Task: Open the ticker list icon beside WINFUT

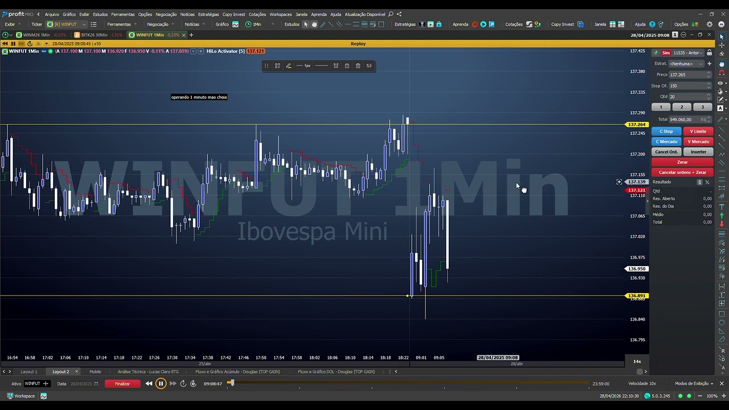Action: (x=93, y=24)
